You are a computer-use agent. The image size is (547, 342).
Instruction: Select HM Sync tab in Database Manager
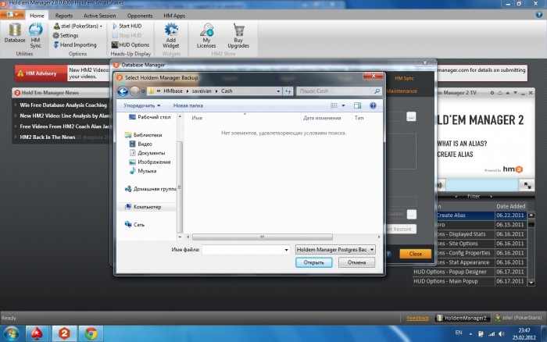404,78
